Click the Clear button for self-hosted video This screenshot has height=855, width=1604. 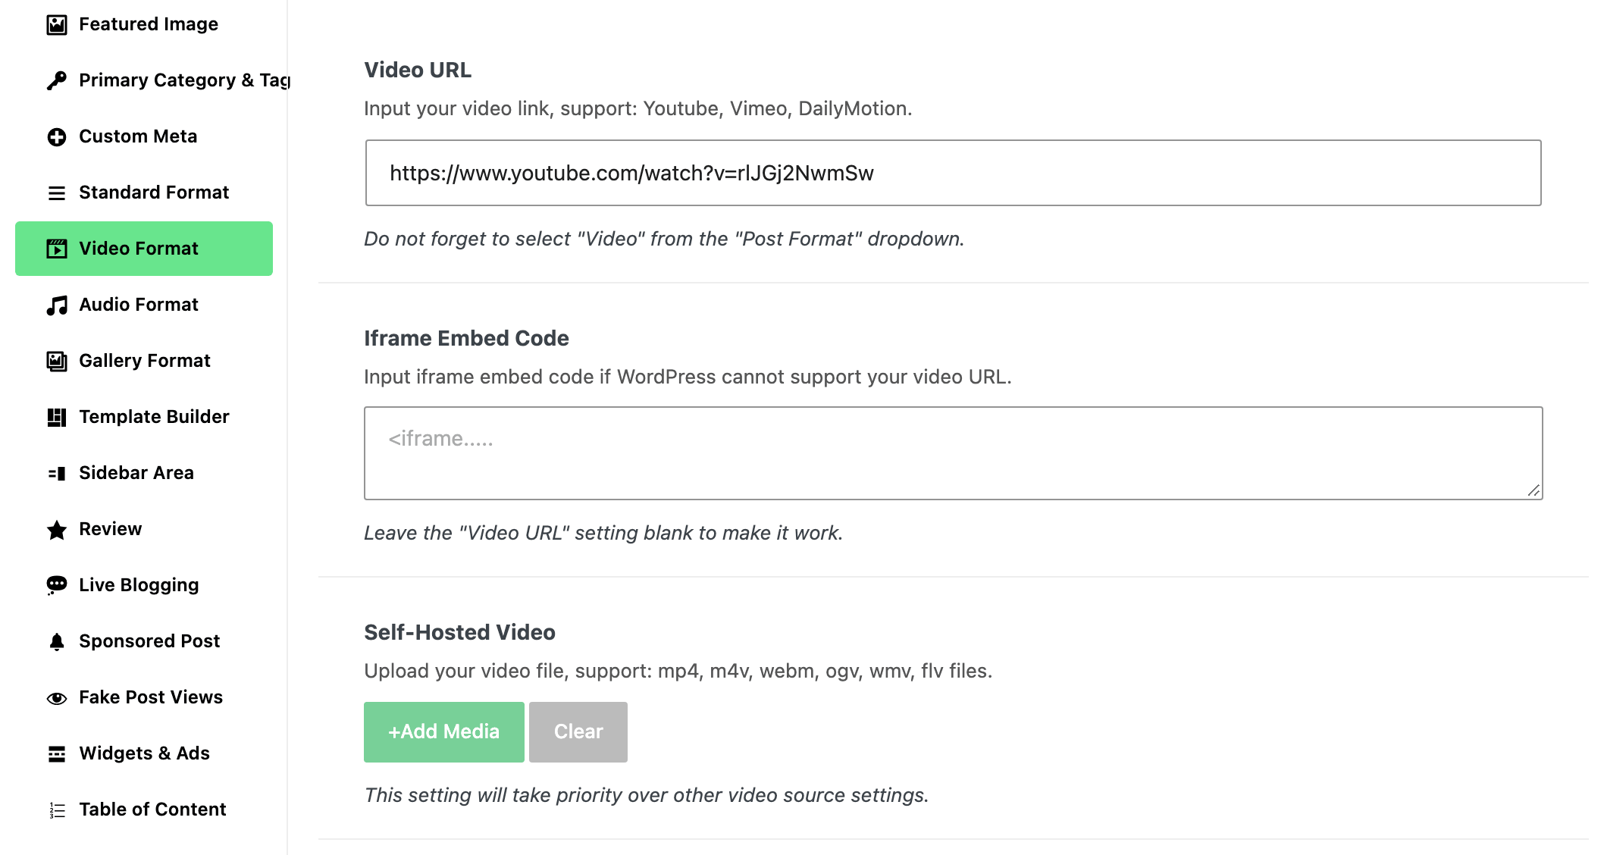578,732
